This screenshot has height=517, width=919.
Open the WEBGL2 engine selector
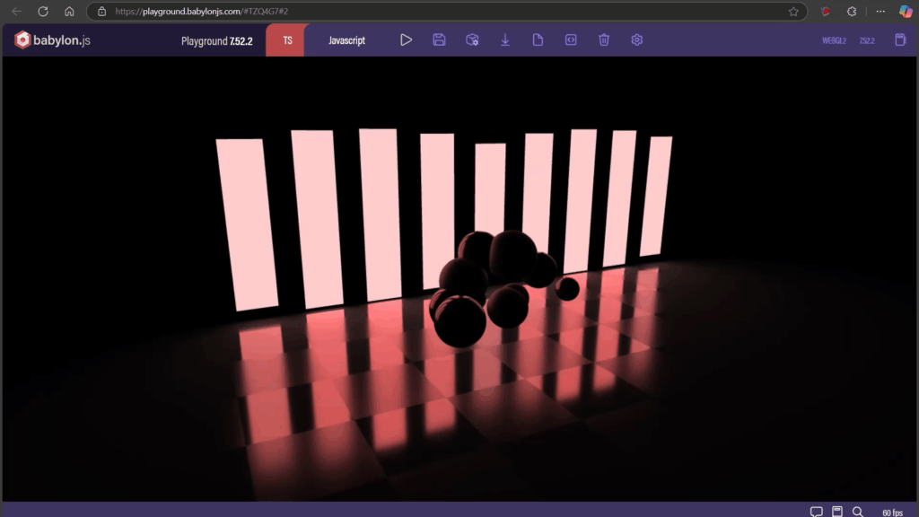[x=834, y=40]
